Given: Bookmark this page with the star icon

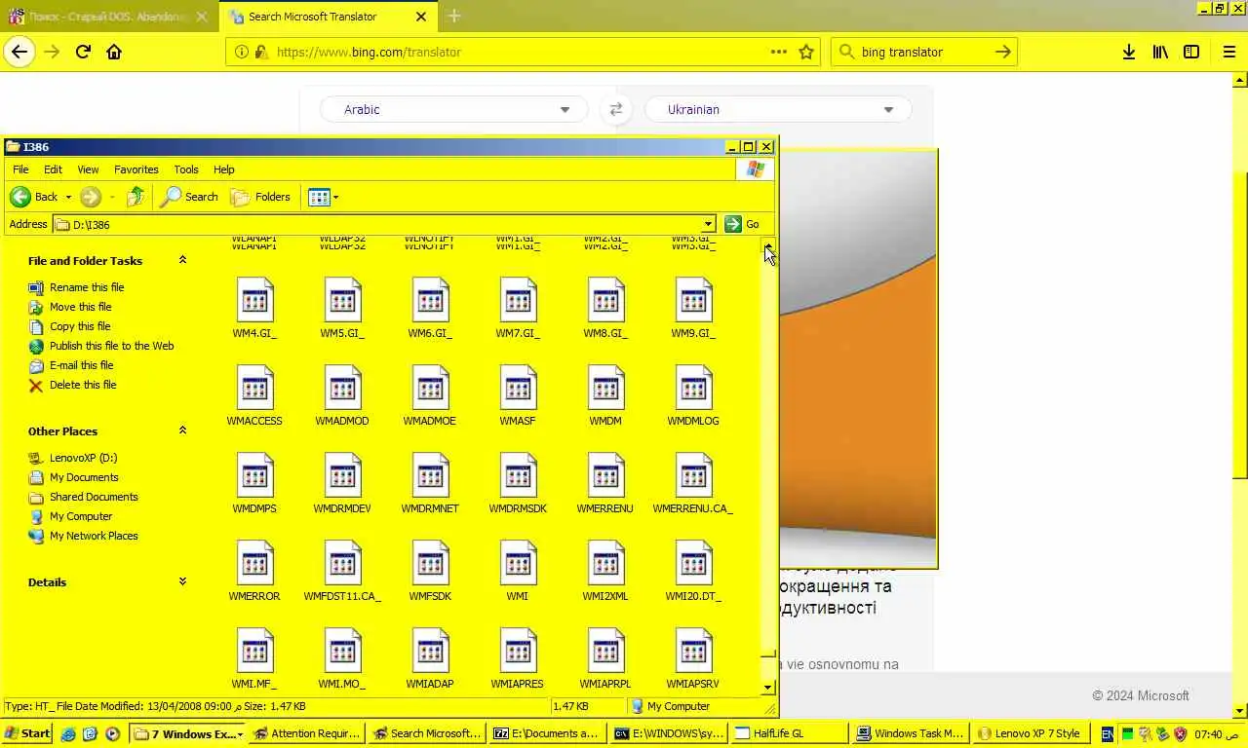Looking at the screenshot, I should click(806, 52).
